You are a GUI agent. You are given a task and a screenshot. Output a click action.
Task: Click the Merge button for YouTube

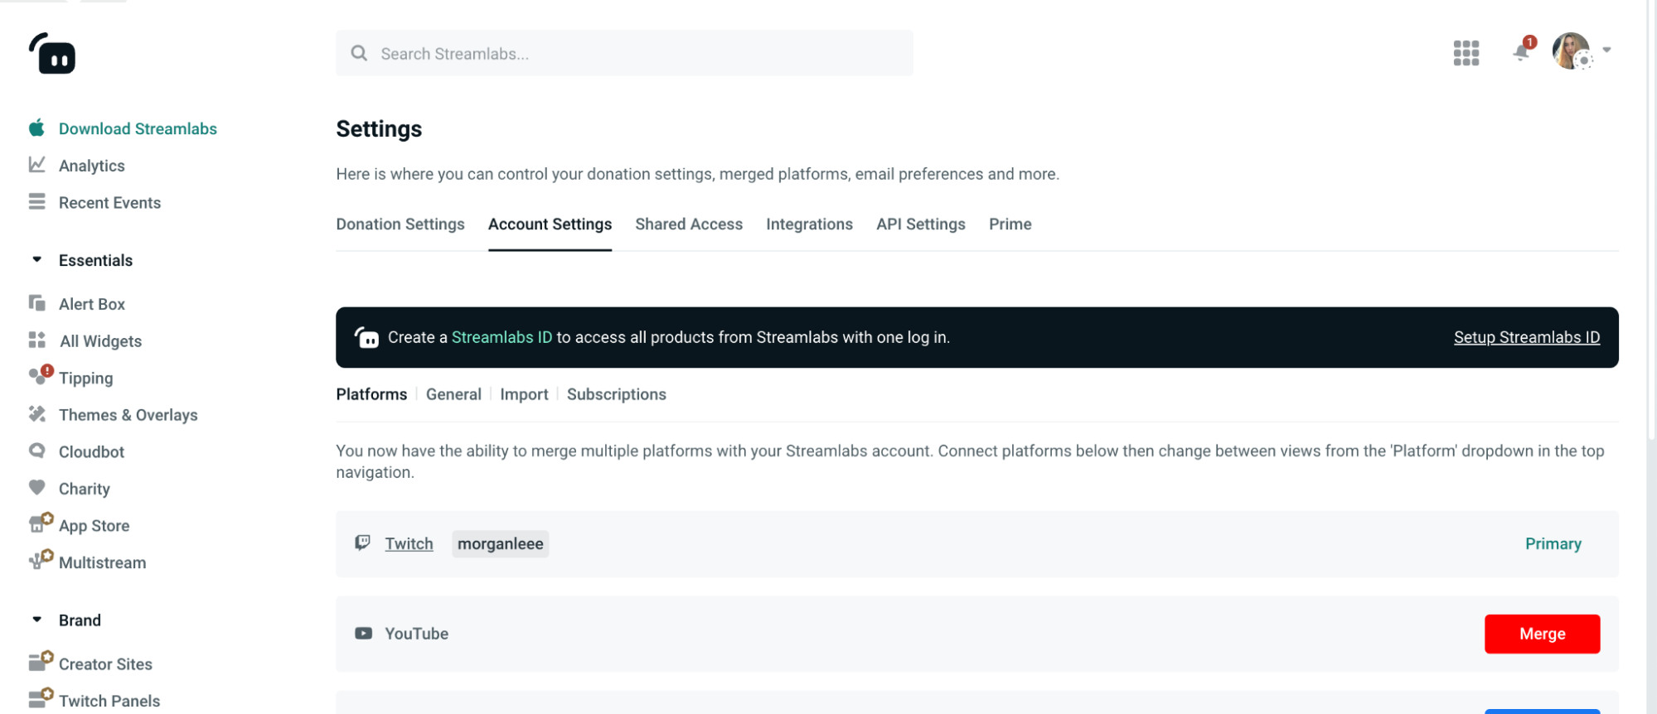point(1542,634)
